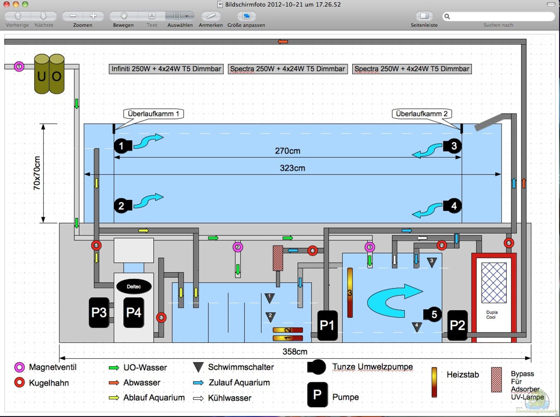This screenshot has height=417, width=560.
Task: Choose the Auswählen selection tool
Action: 176,16
